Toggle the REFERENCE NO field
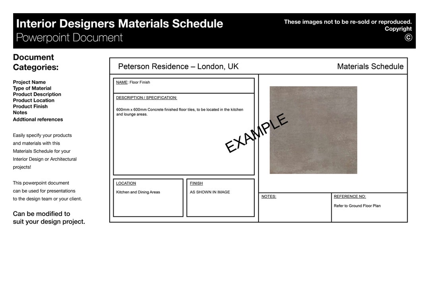The width and height of the screenshot is (429, 304). pos(350,196)
